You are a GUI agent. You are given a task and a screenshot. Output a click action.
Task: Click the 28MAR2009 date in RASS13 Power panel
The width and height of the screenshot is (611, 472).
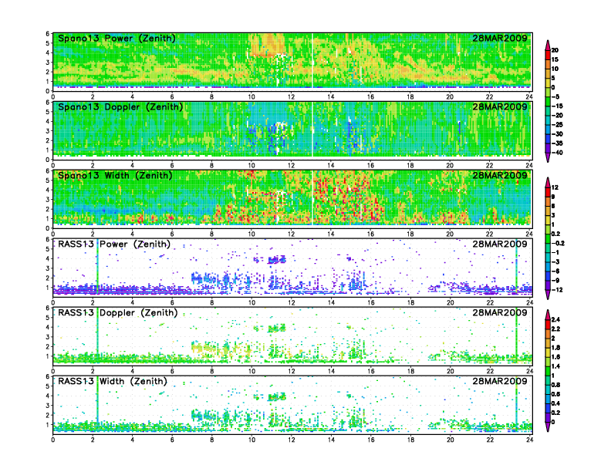[x=500, y=244]
